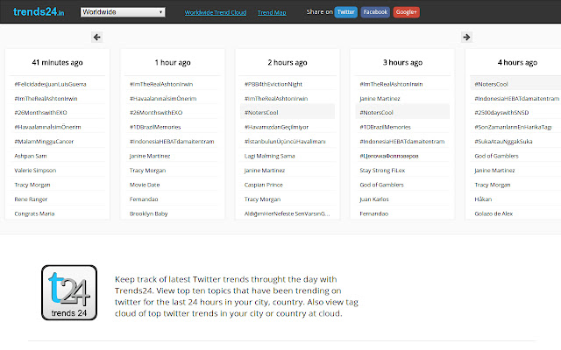The height and width of the screenshot is (350, 561).
Task: Click the Valerie Simpson trend
Action: pyautogui.click(x=35, y=170)
